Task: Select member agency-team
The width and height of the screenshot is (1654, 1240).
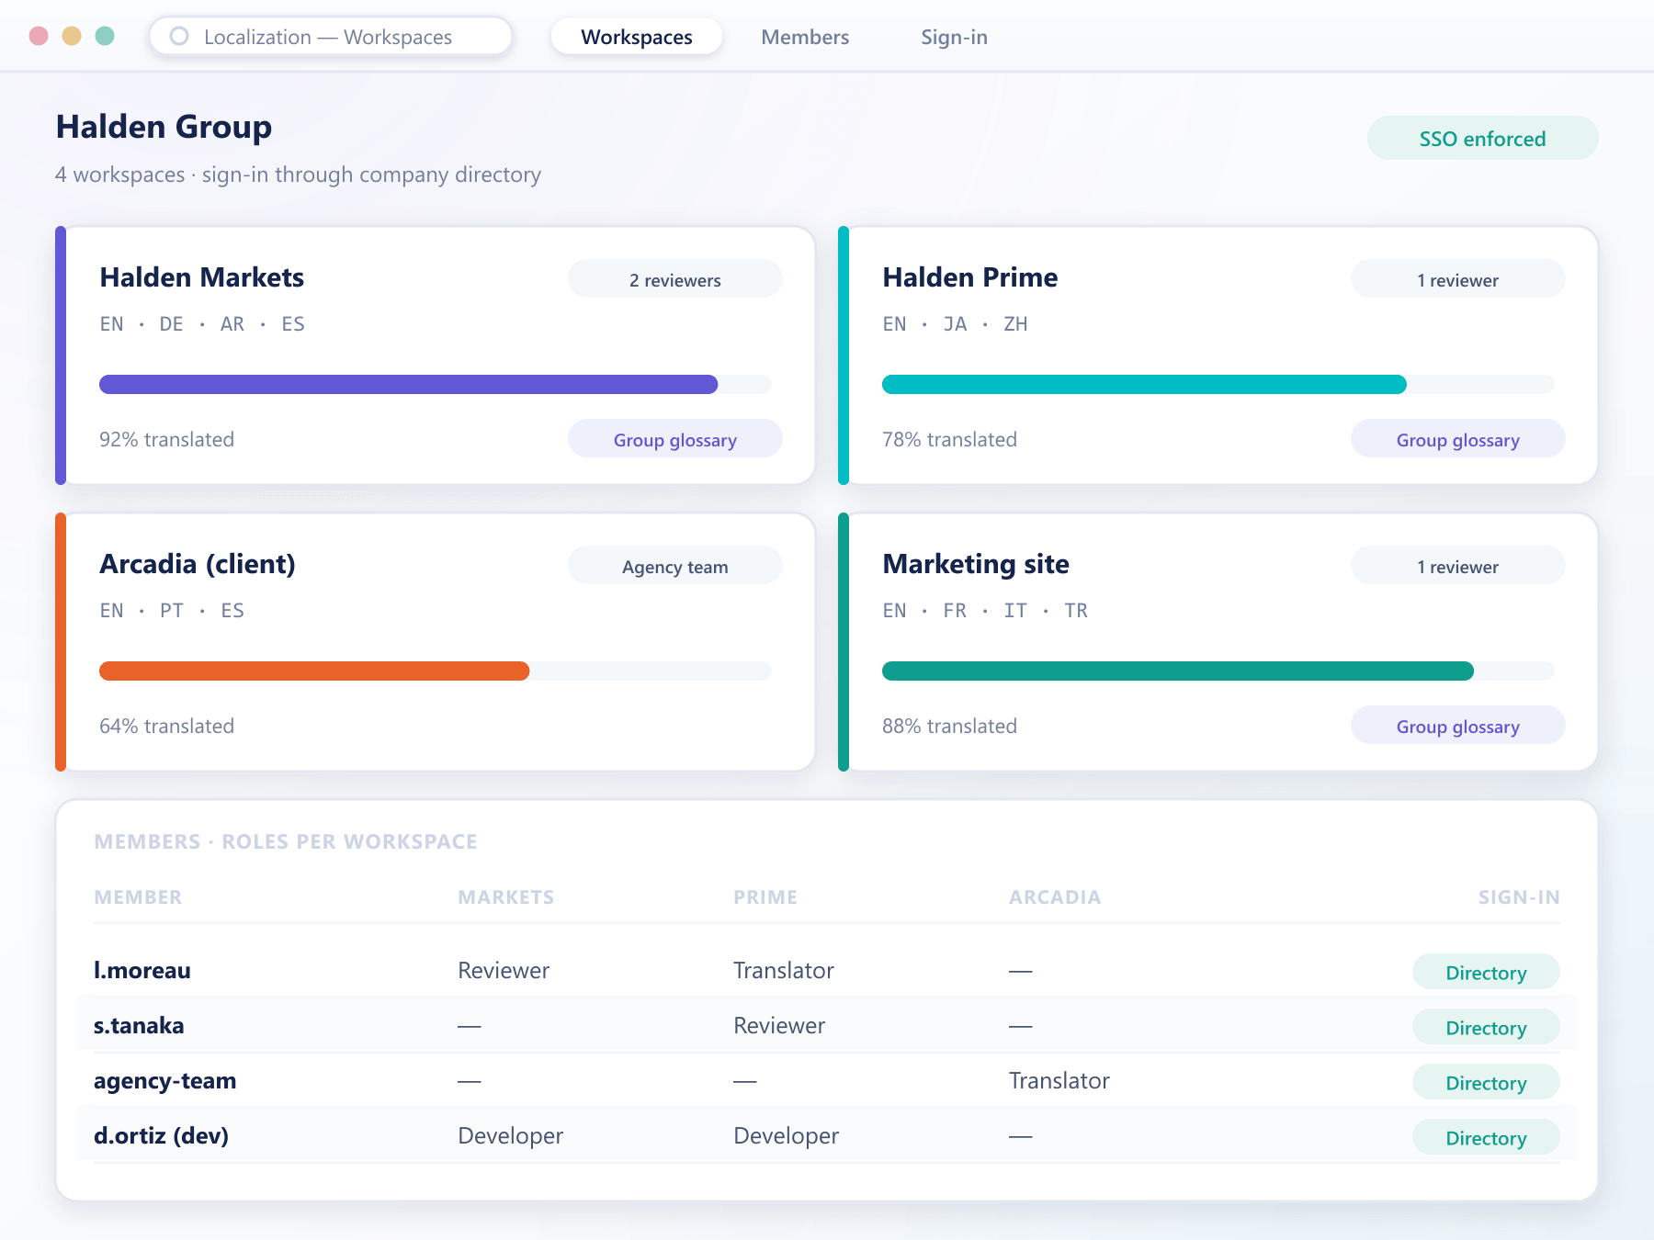Action: [x=165, y=1080]
